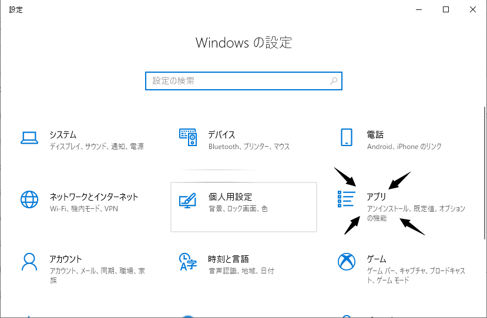Click the text アカウント、メール、同期、職場、家族
This screenshot has width=487, height=318.
click(98, 275)
